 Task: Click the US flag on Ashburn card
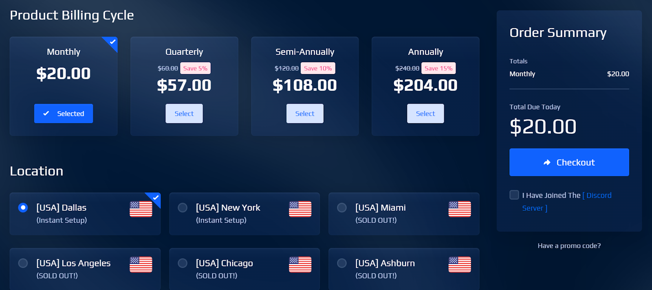click(460, 264)
